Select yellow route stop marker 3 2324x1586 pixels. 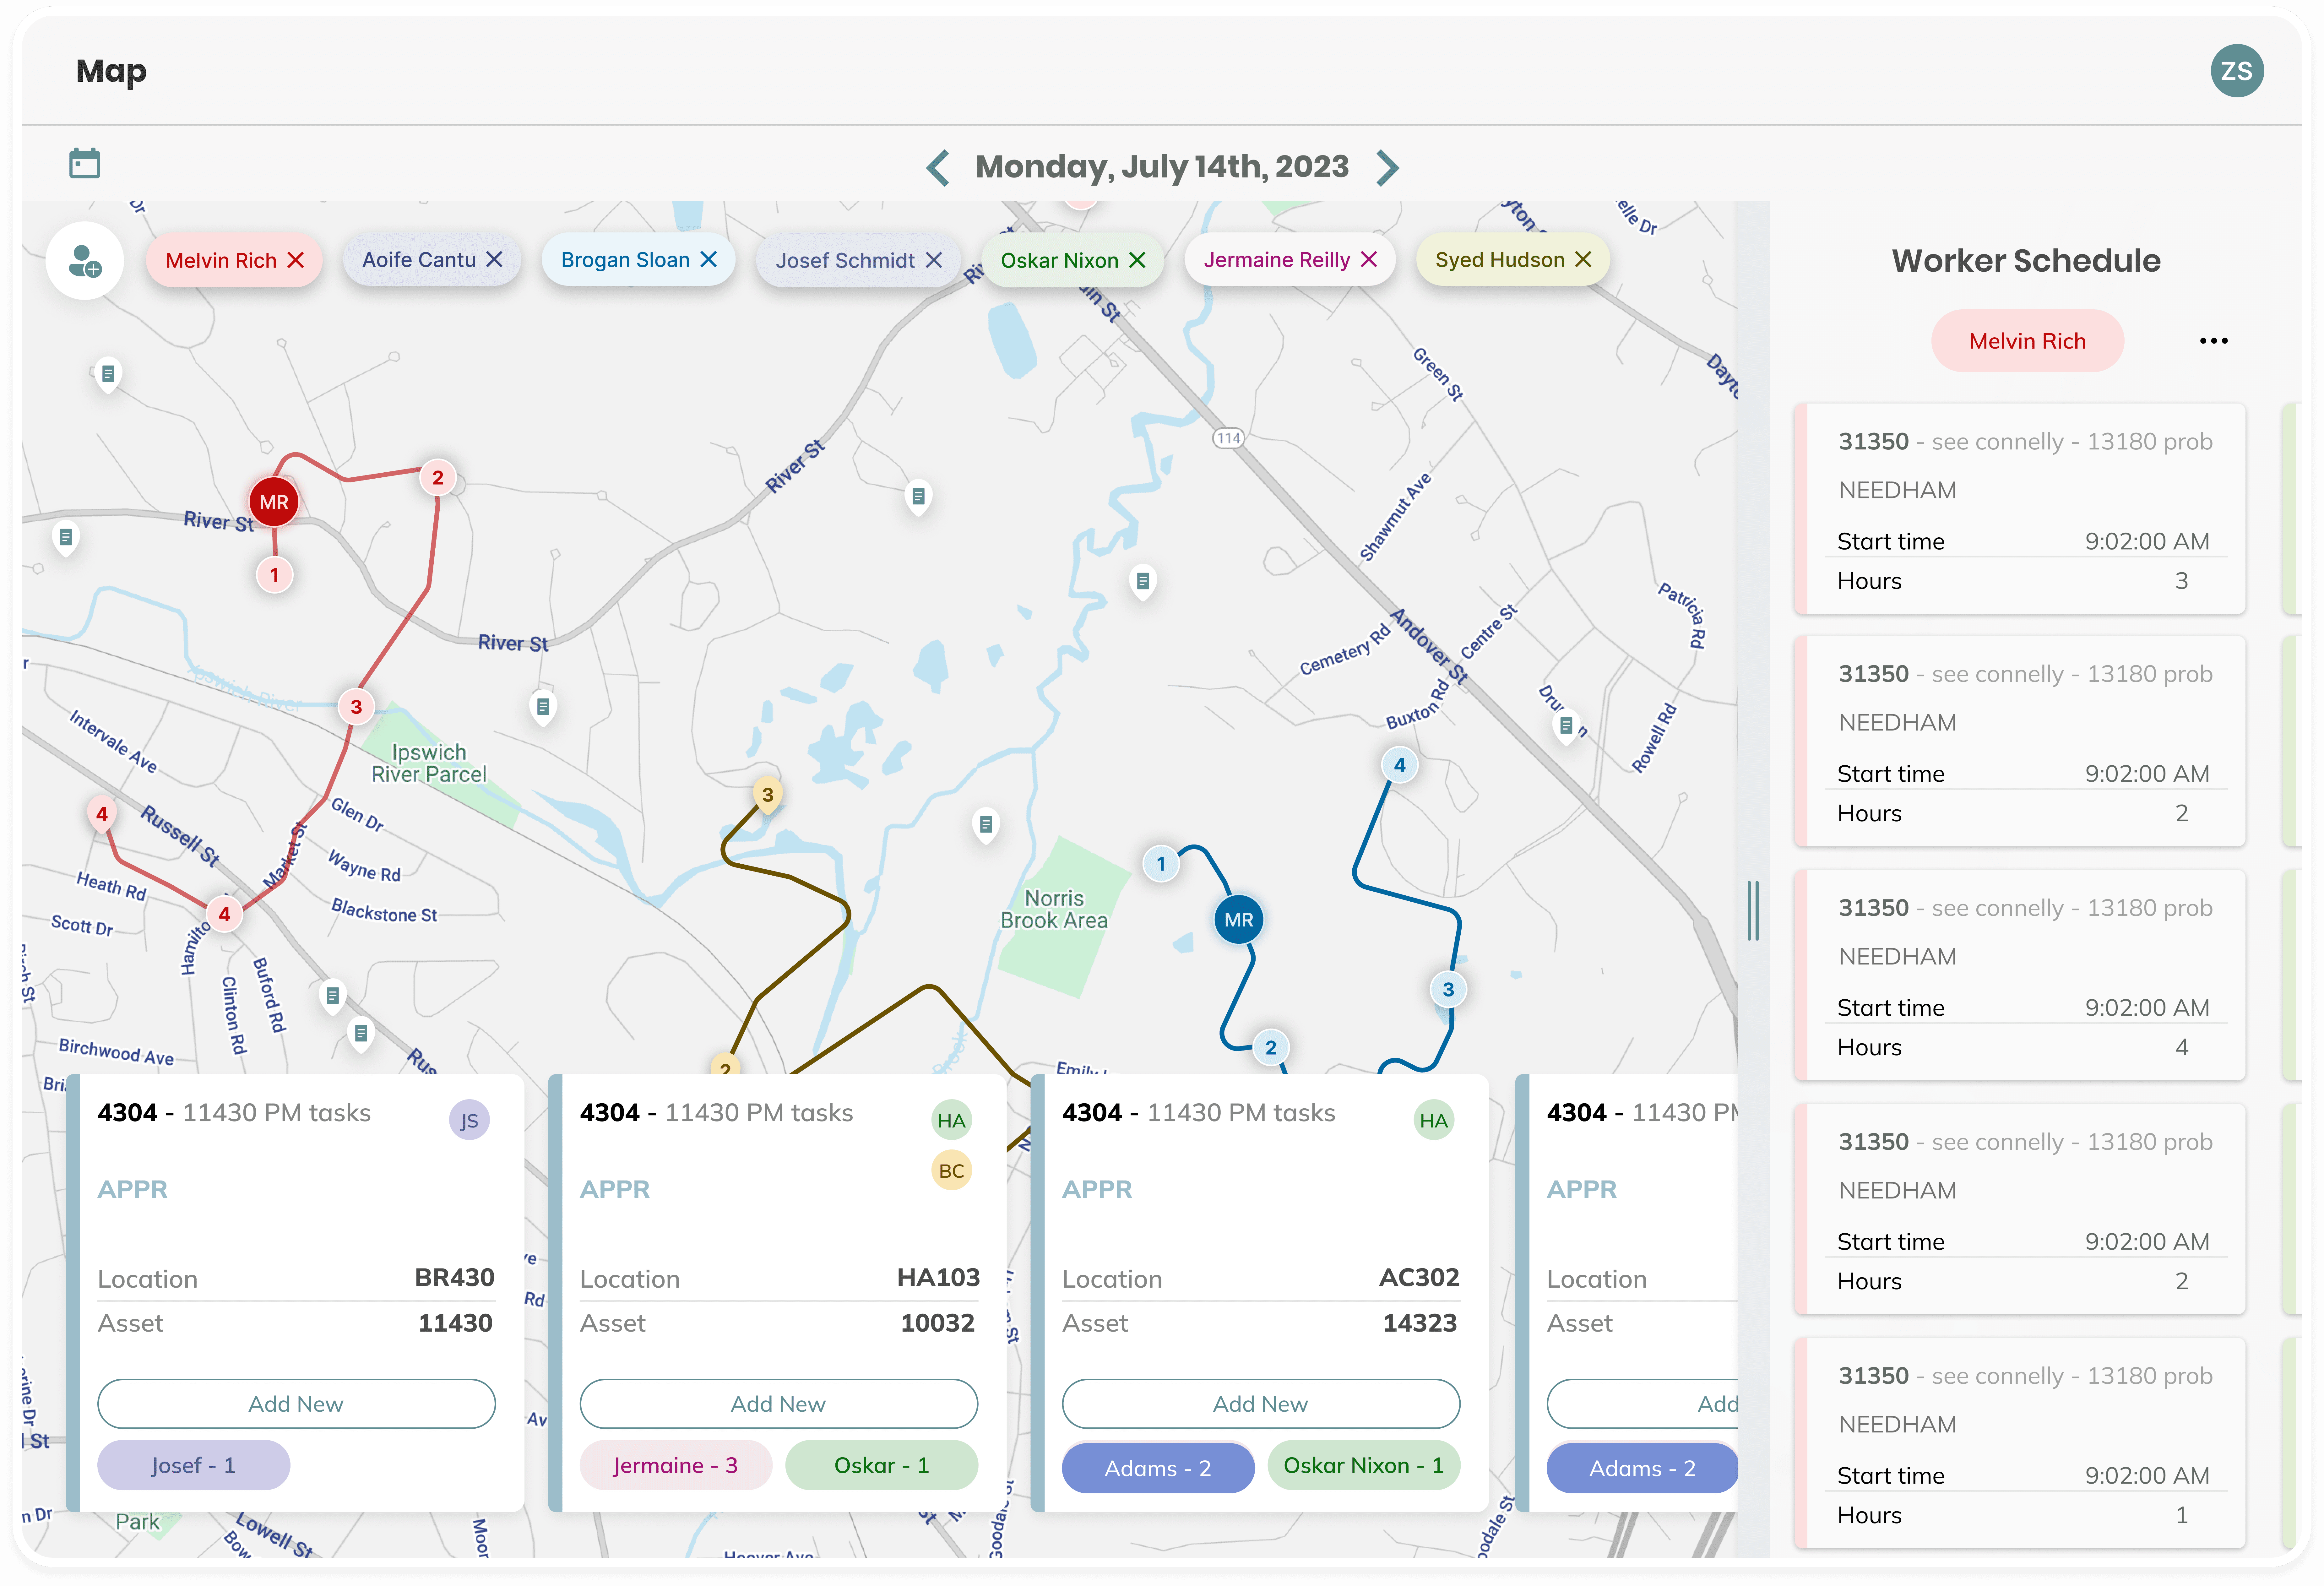767,795
